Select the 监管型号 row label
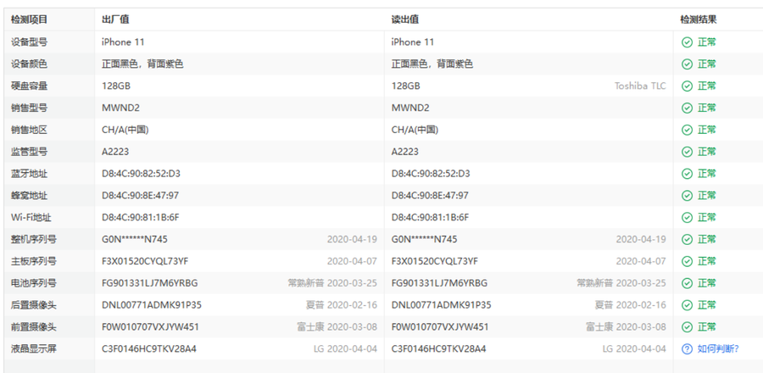 point(30,151)
